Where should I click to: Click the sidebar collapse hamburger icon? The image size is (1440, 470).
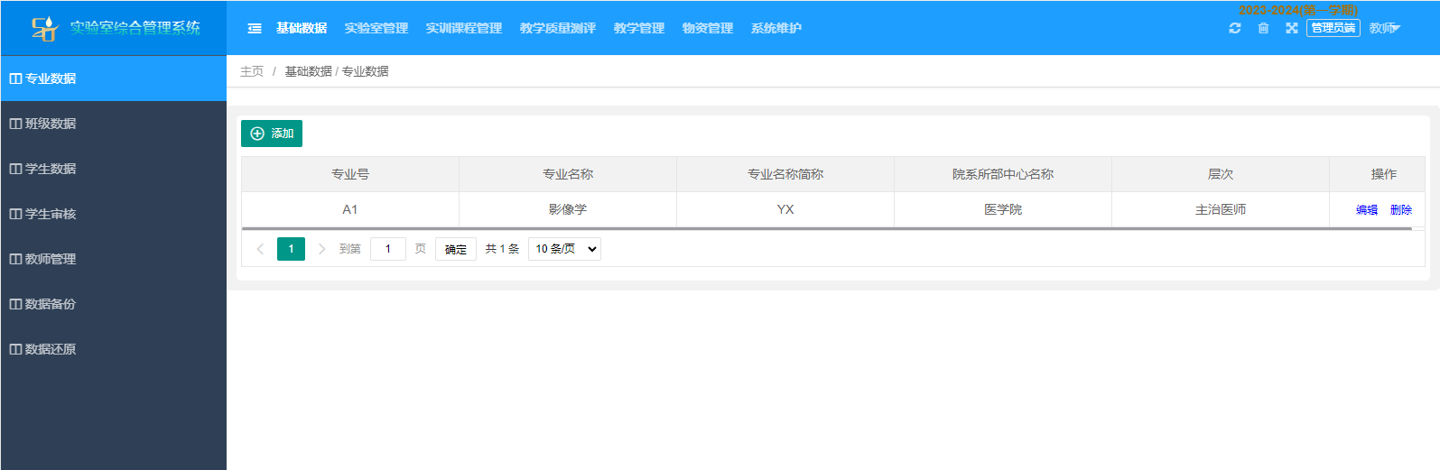[255, 29]
